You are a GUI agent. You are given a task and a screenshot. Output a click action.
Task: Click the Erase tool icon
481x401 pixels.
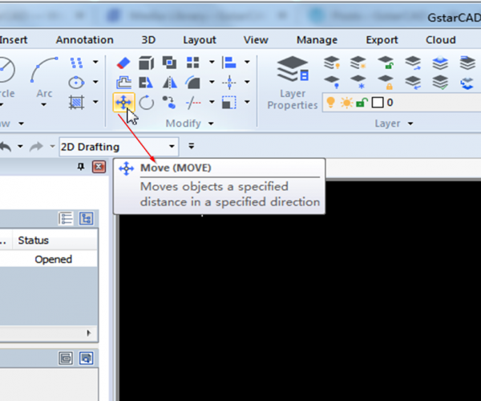click(x=123, y=63)
